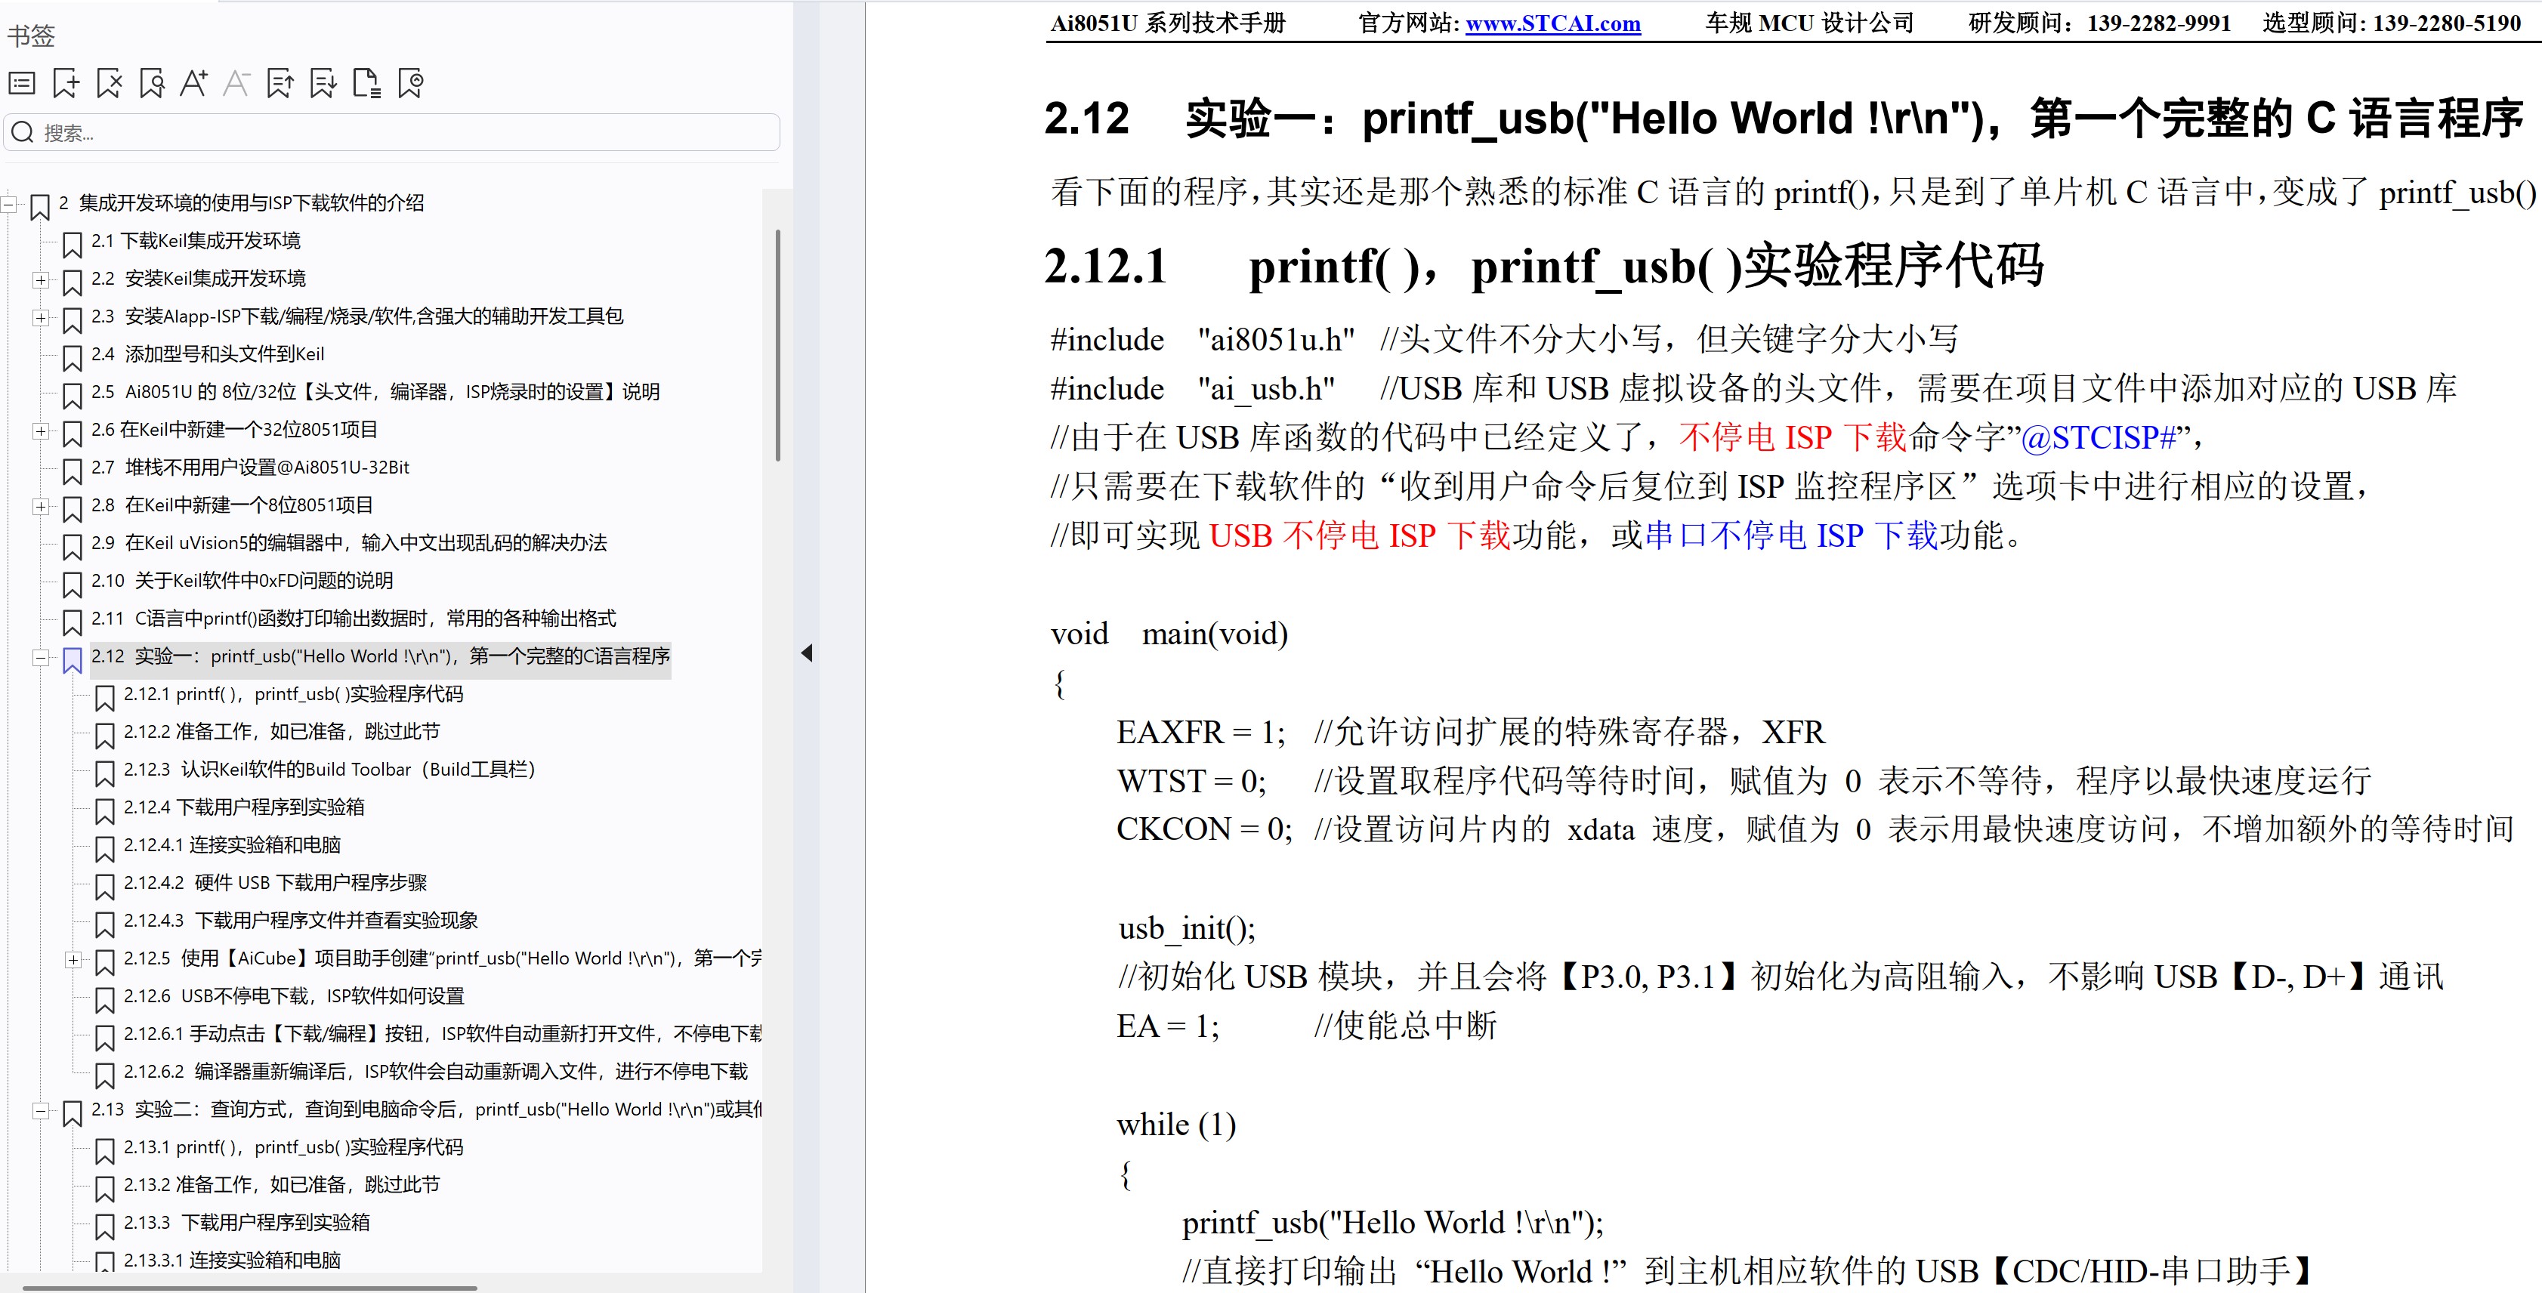Expand section 2.2 安装Keil集成开发环境
2542x1293 pixels.
pyautogui.click(x=41, y=280)
